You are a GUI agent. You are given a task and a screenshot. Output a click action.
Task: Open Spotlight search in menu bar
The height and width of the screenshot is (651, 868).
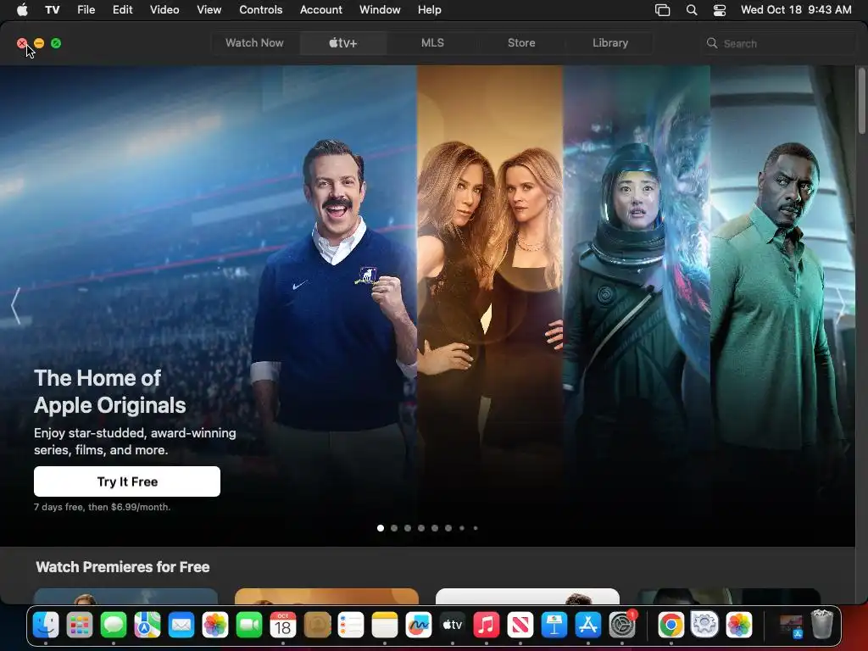pyautogui.click(x=692, y=10)
